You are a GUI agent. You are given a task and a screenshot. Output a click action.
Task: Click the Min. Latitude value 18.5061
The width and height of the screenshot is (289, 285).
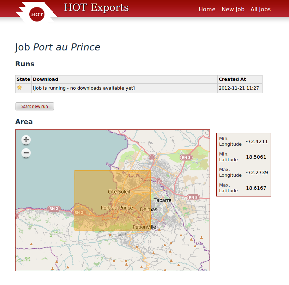tap(256, 157)
